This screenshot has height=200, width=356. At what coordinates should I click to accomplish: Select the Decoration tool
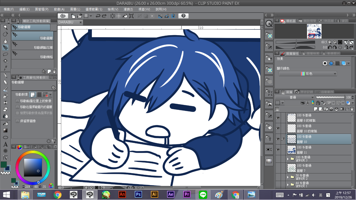tap(5, 103)
